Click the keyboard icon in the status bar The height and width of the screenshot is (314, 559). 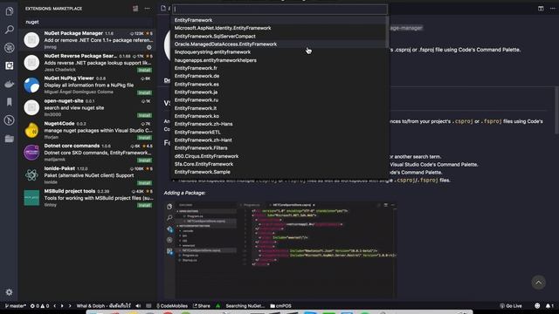point(148,306)
